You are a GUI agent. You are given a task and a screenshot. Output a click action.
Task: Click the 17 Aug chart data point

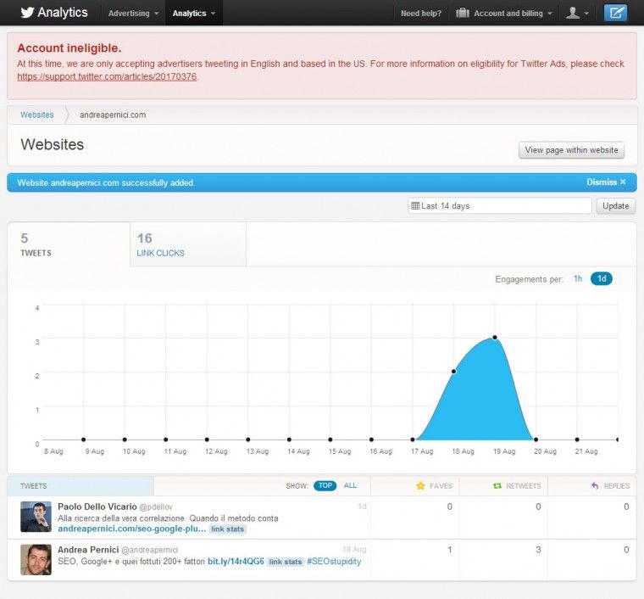[413, 439]
